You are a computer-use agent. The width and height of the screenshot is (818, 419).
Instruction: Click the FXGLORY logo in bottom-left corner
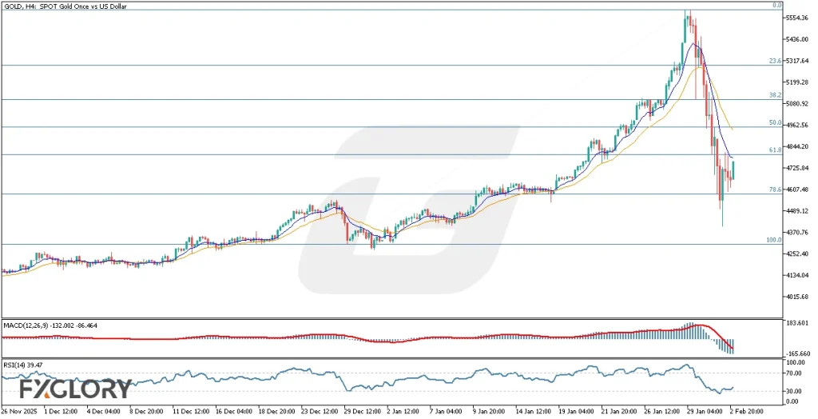click(x=75, y=389)
